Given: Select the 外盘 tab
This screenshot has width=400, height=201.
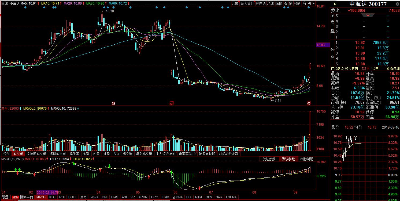Looking at the screenshot, I should [106, 154].
